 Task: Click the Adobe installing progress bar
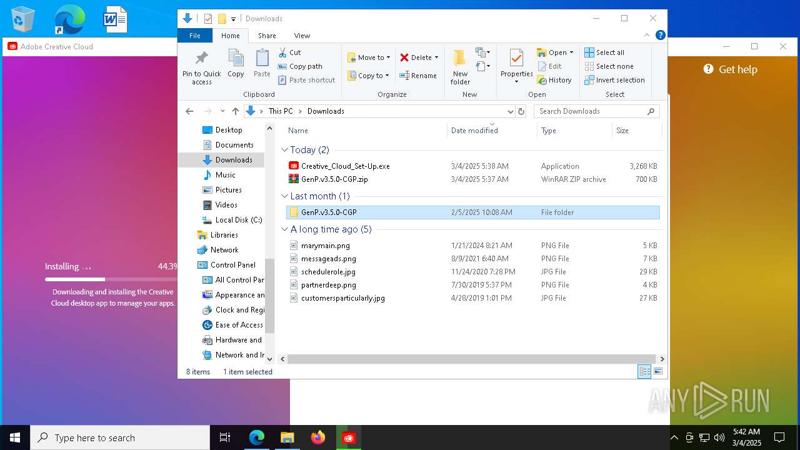[111, 279]
